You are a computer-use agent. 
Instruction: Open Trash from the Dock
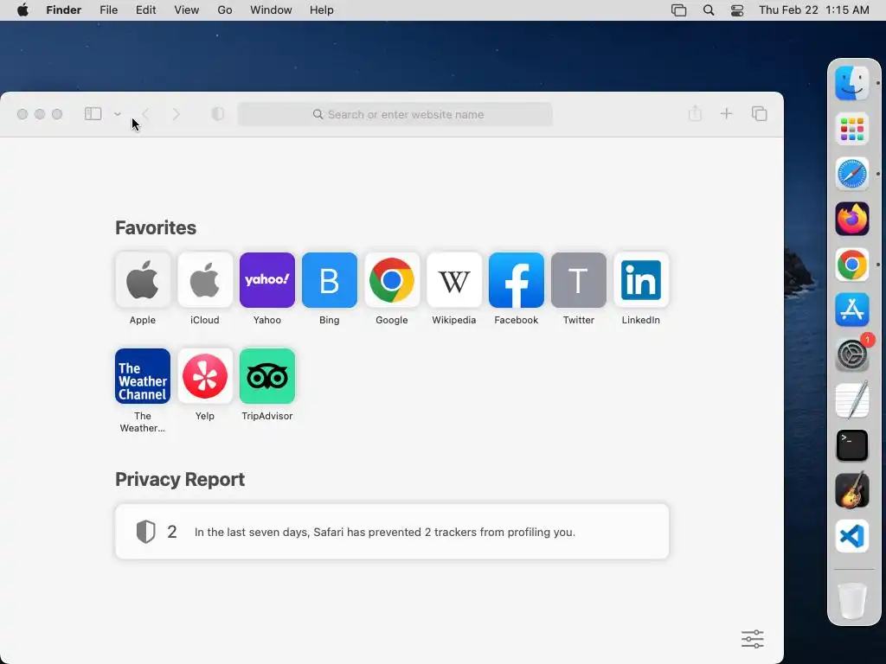[x=852, y=601]
